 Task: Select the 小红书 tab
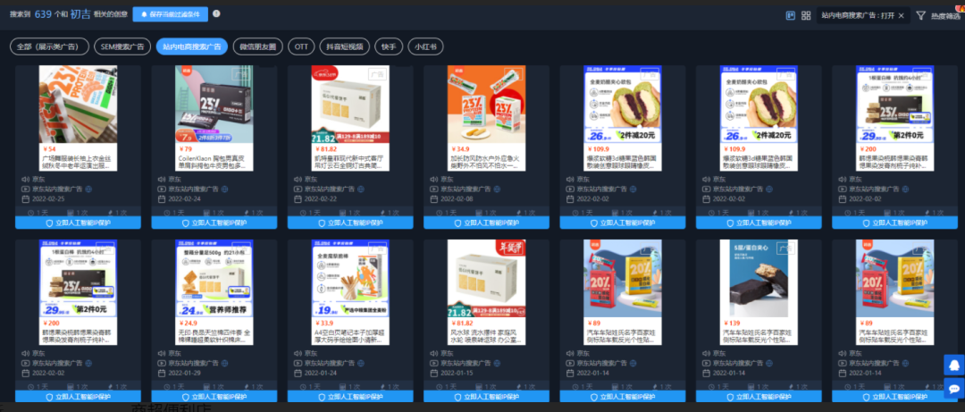click(x=425, y=46)
